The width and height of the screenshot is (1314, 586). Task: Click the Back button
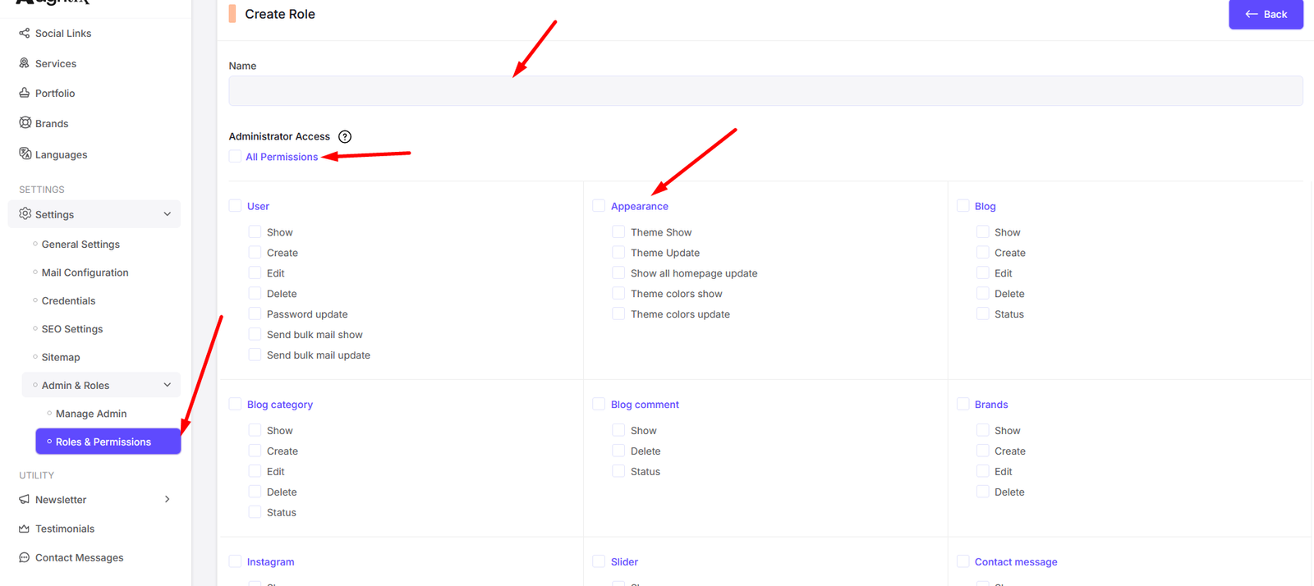[1266, 14]
